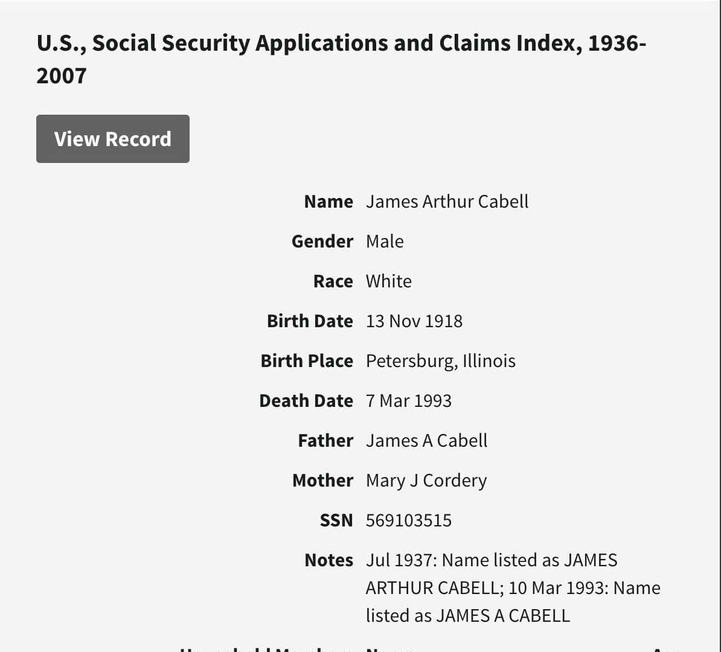Screen dimensions: 721x652
Task: Click the Father field label
Action: pyautogui.click(x=325, y=441)
